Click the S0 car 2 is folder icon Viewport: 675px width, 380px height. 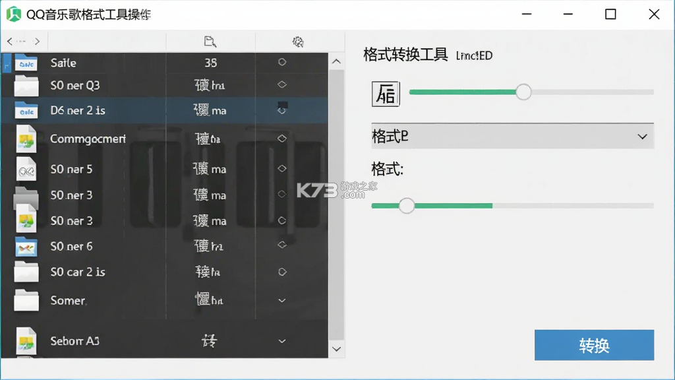(x=26, y=272)
